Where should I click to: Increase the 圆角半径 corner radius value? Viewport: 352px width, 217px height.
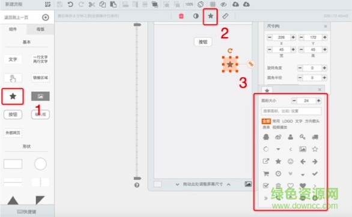pyautogui.click(x=324, y=78)
